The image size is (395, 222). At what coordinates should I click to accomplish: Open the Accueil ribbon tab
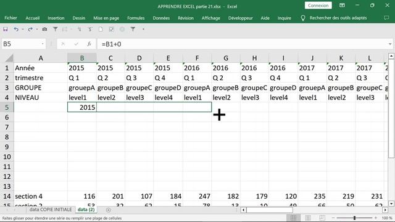[33, 18]
